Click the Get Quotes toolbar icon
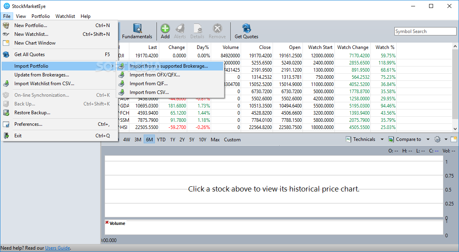The width and height of the screenshot is (459, 252). (247, 28)
